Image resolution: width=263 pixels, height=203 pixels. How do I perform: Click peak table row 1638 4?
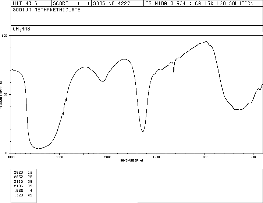click(x=23, y=191)
